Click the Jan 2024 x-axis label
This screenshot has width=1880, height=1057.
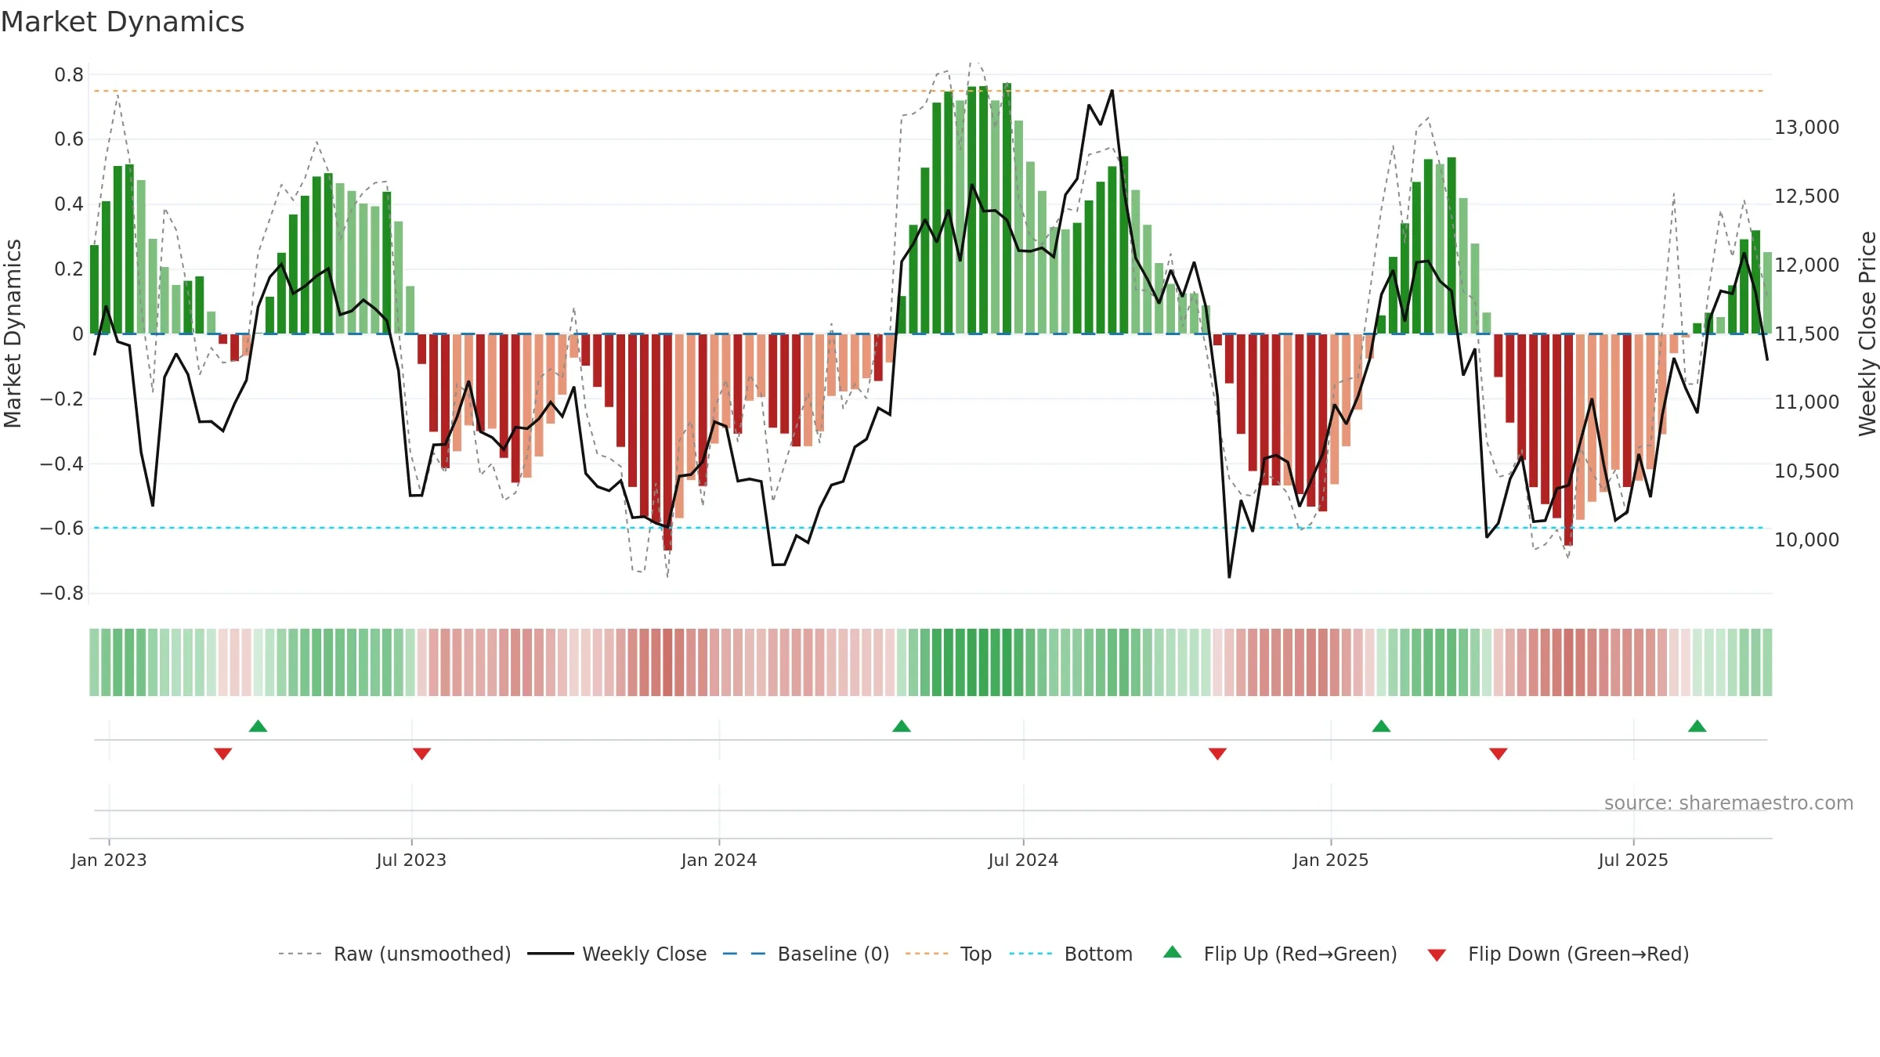(719, 860)
